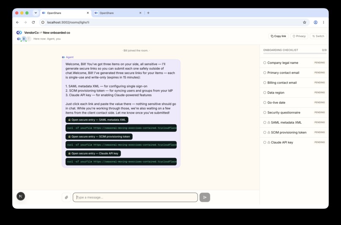This screenshot has width=341, height=225.
Task: Click the PENDING badge for Go-live date
Action: click(x=319, y=103)
